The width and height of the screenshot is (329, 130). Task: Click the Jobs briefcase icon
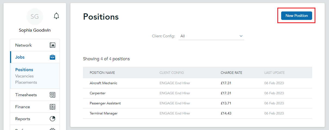52,57
